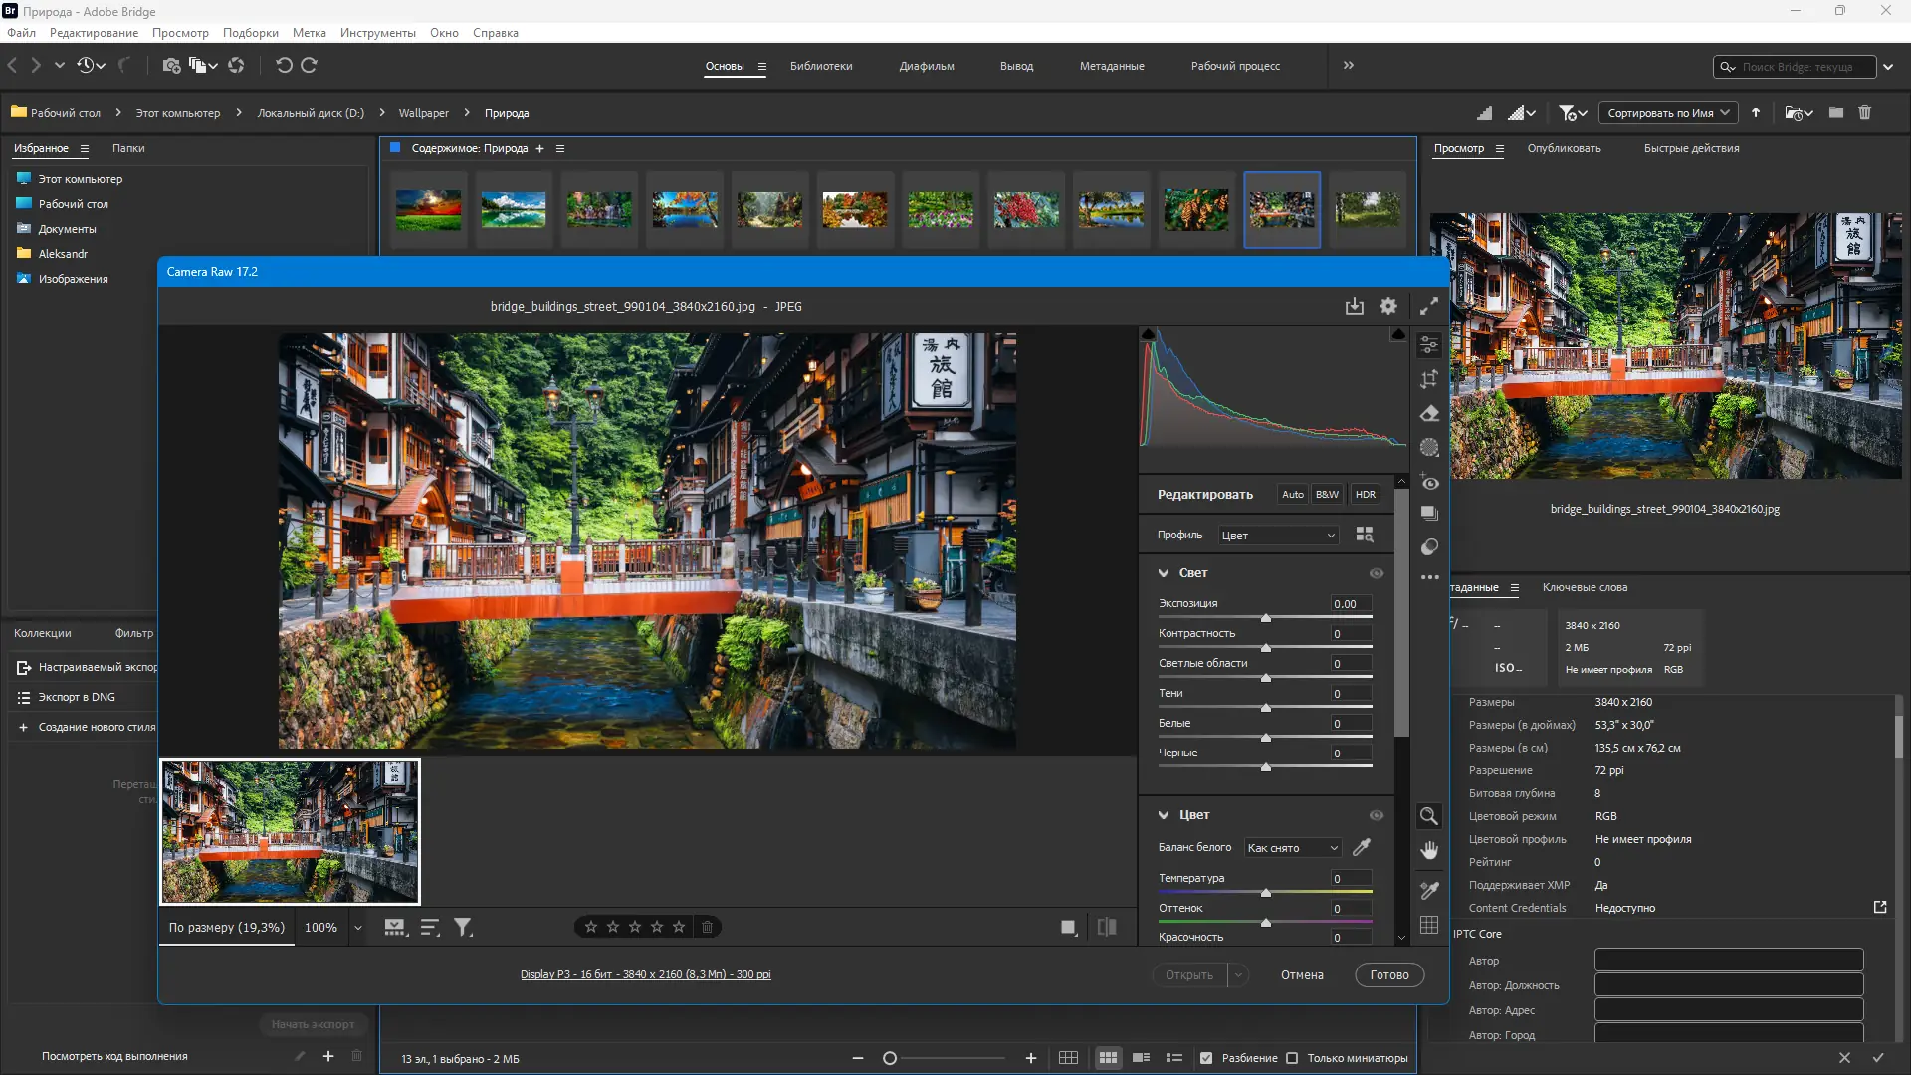
Task: Click the Готово button
Action: [x=1388, y=974]
